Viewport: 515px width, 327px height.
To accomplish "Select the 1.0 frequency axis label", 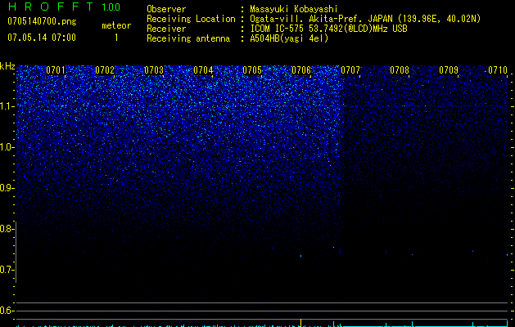I will coord(7,147).
